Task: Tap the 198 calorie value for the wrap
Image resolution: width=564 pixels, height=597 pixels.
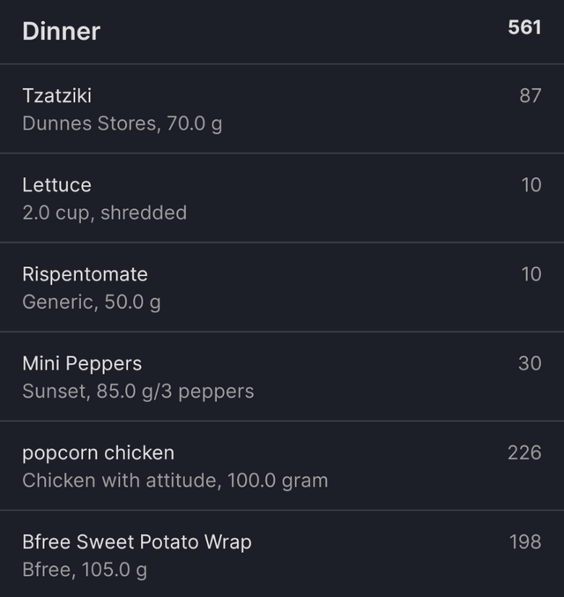Action: pos(525,541)
